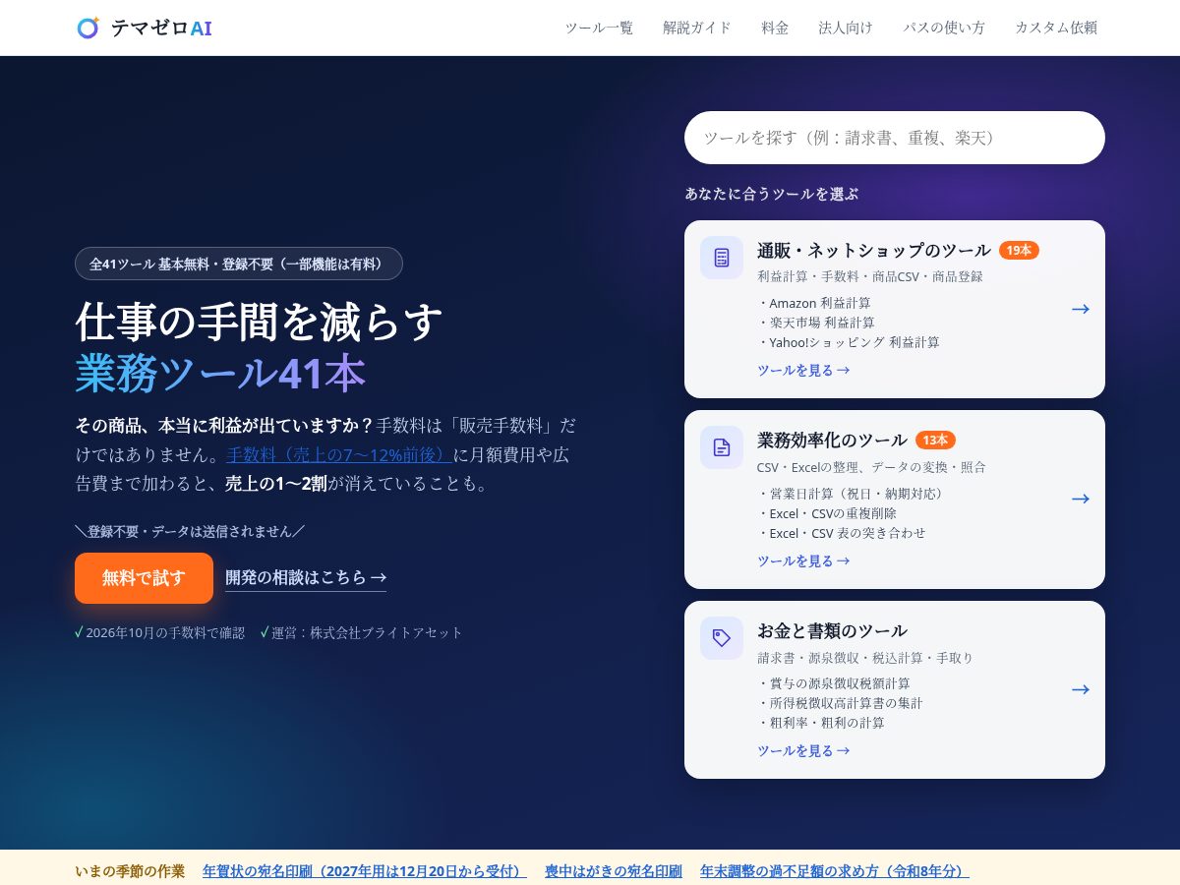Click the price tag icon on お金と書類 card

722,637
